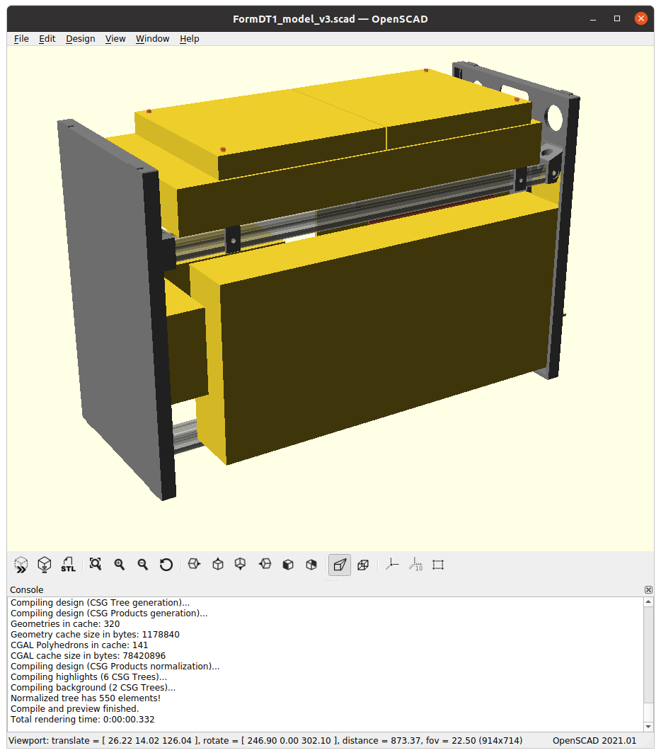Click 'CGAL Polyhedrons in cache: 141' line
This screenshot has width=661, height=755.
[79, 645]
